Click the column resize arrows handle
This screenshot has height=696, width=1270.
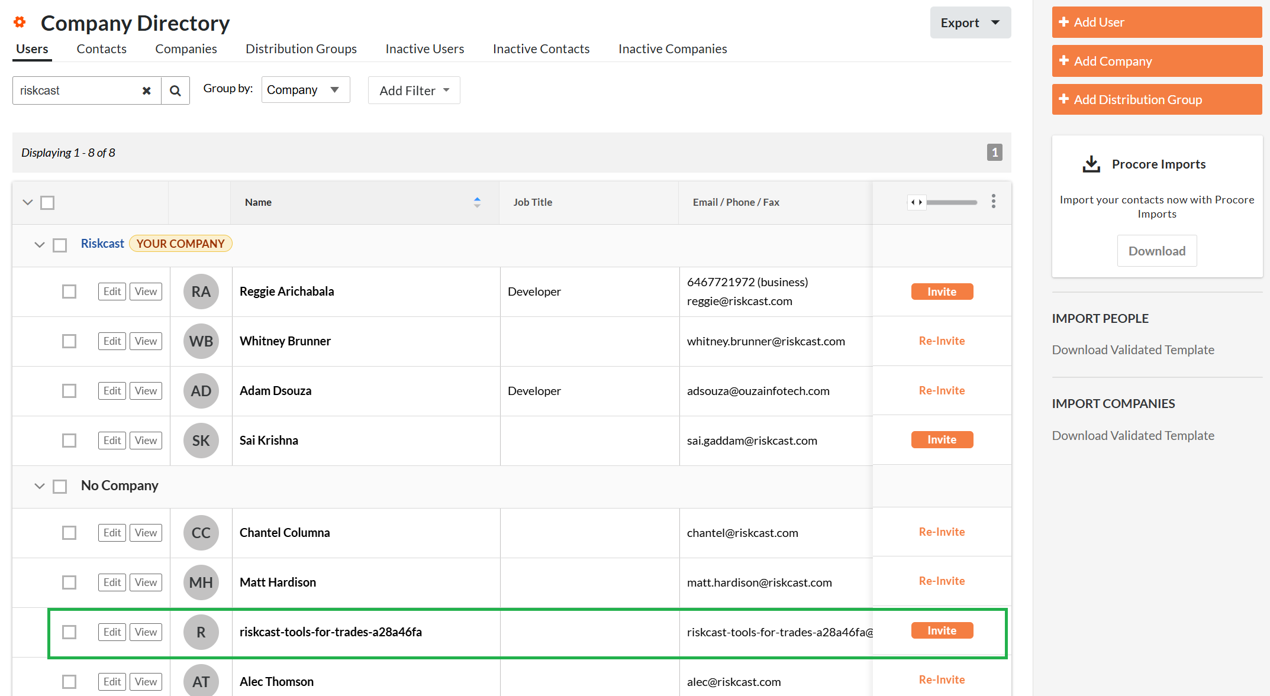coord(916,202)
